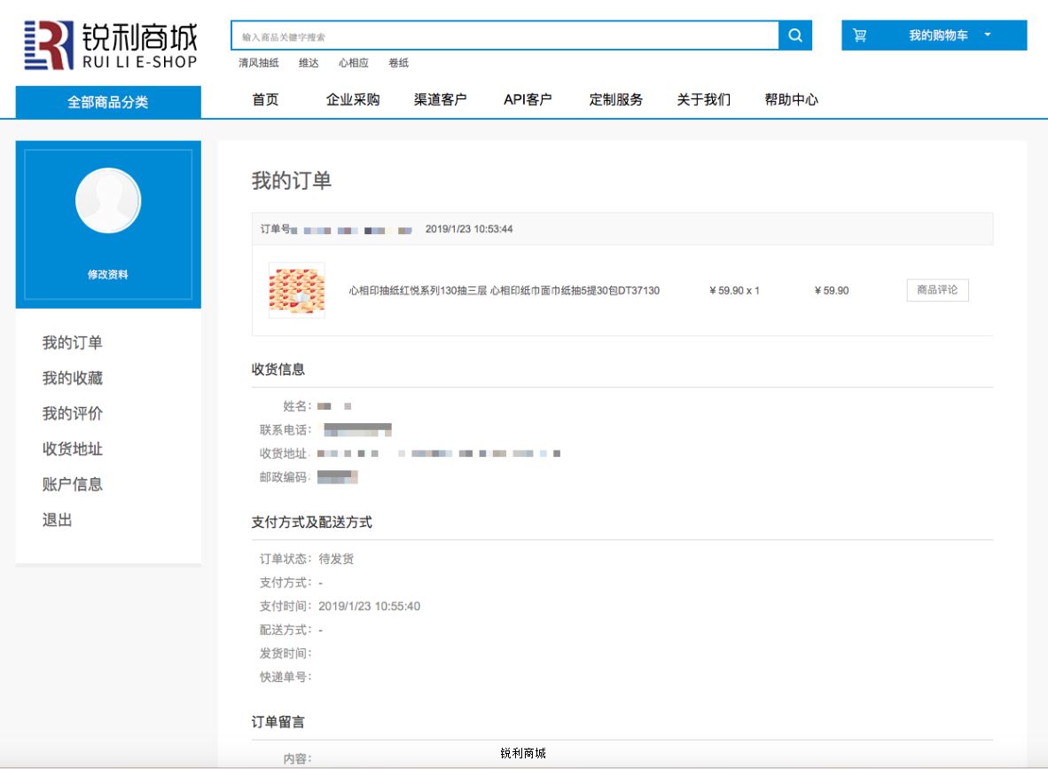
Task: Expand the 我的购物车 dropdown arrow
Action: pos(988,35)
